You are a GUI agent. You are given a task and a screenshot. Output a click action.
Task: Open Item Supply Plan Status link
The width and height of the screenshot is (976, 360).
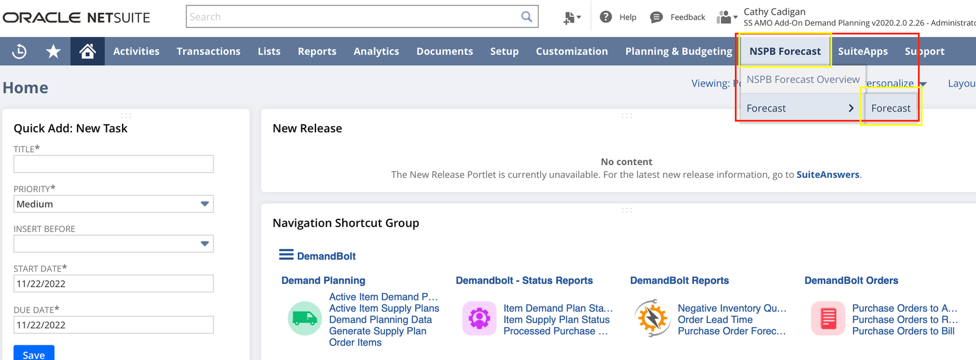click(556, 320)
